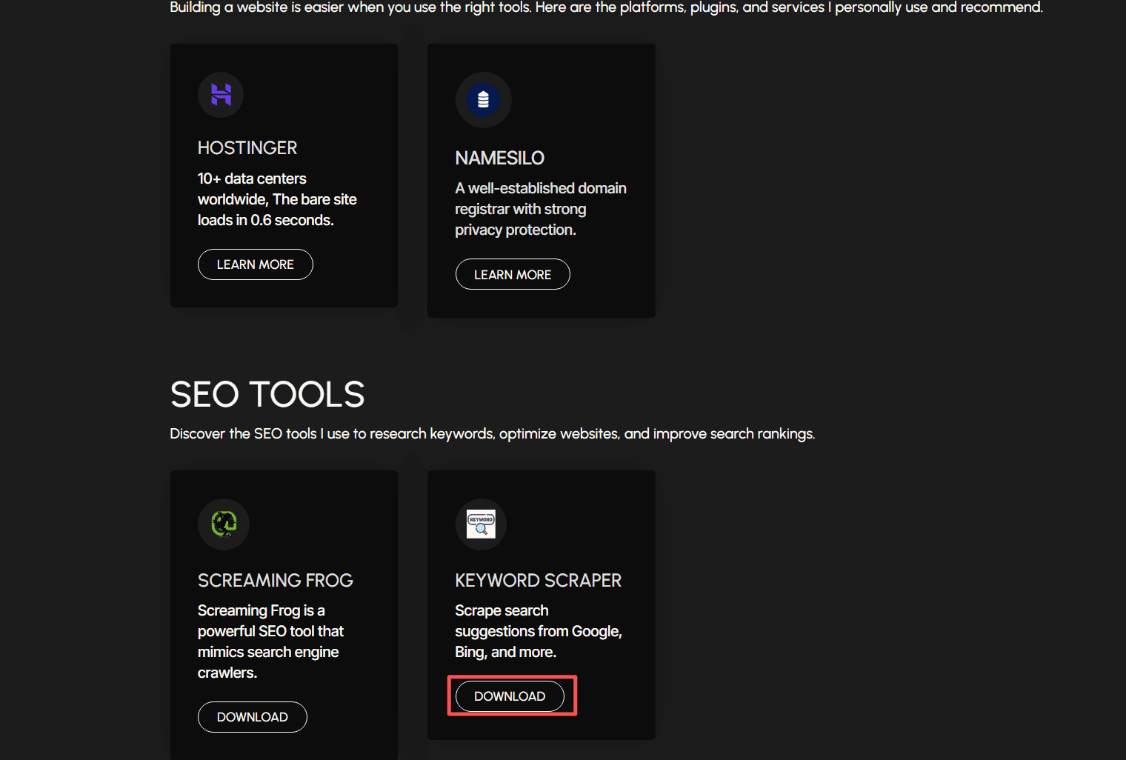
Task: Download Screaming Frog
Action: point(253,717)
